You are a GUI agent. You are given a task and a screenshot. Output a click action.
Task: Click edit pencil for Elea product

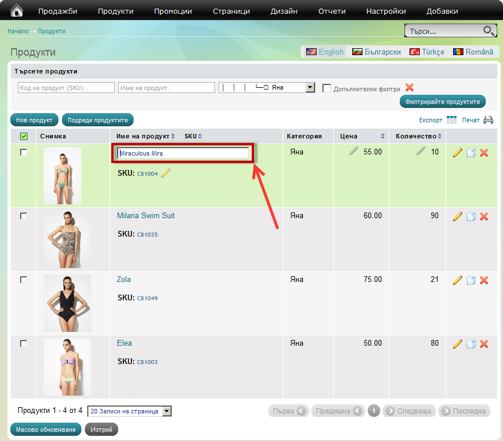457,344
